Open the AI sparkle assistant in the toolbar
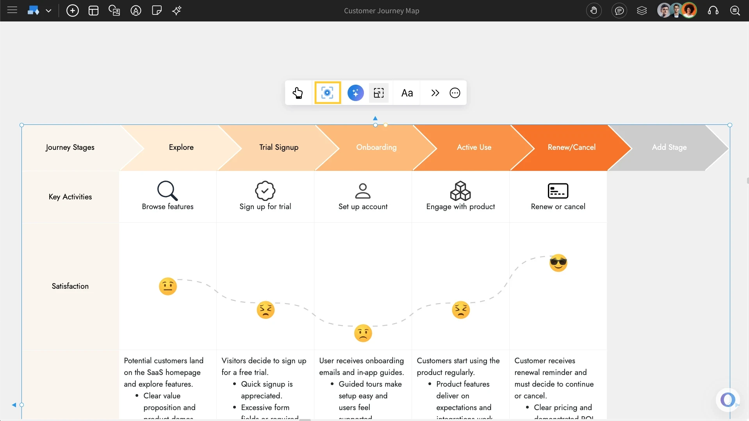The width and height of the screenshot is (749, 421). [177, 11]
